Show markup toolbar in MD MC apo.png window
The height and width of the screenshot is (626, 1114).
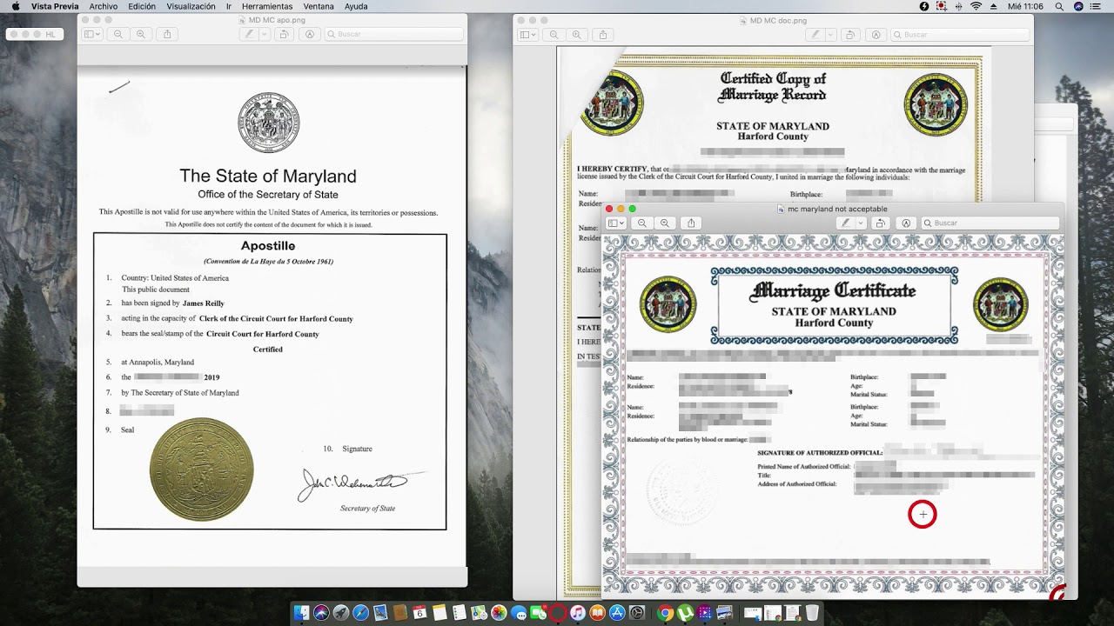click(x=310, y=34)
